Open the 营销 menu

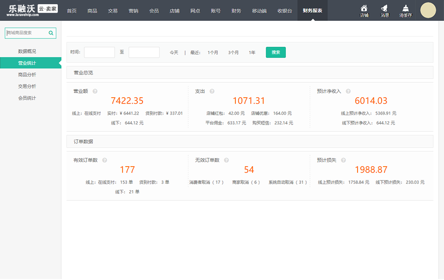click(133, 11)
